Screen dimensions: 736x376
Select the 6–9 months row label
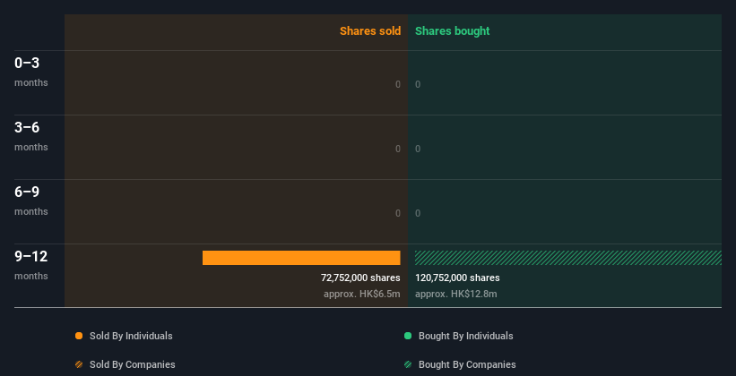[x=31, y=201]
